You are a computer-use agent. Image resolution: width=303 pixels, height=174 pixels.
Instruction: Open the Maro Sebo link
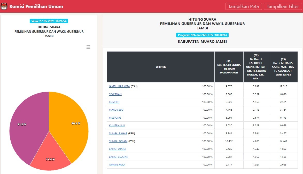[116, 110]
